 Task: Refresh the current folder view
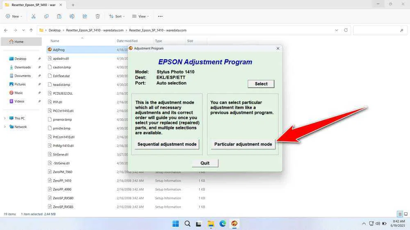[x=346, y=30]
